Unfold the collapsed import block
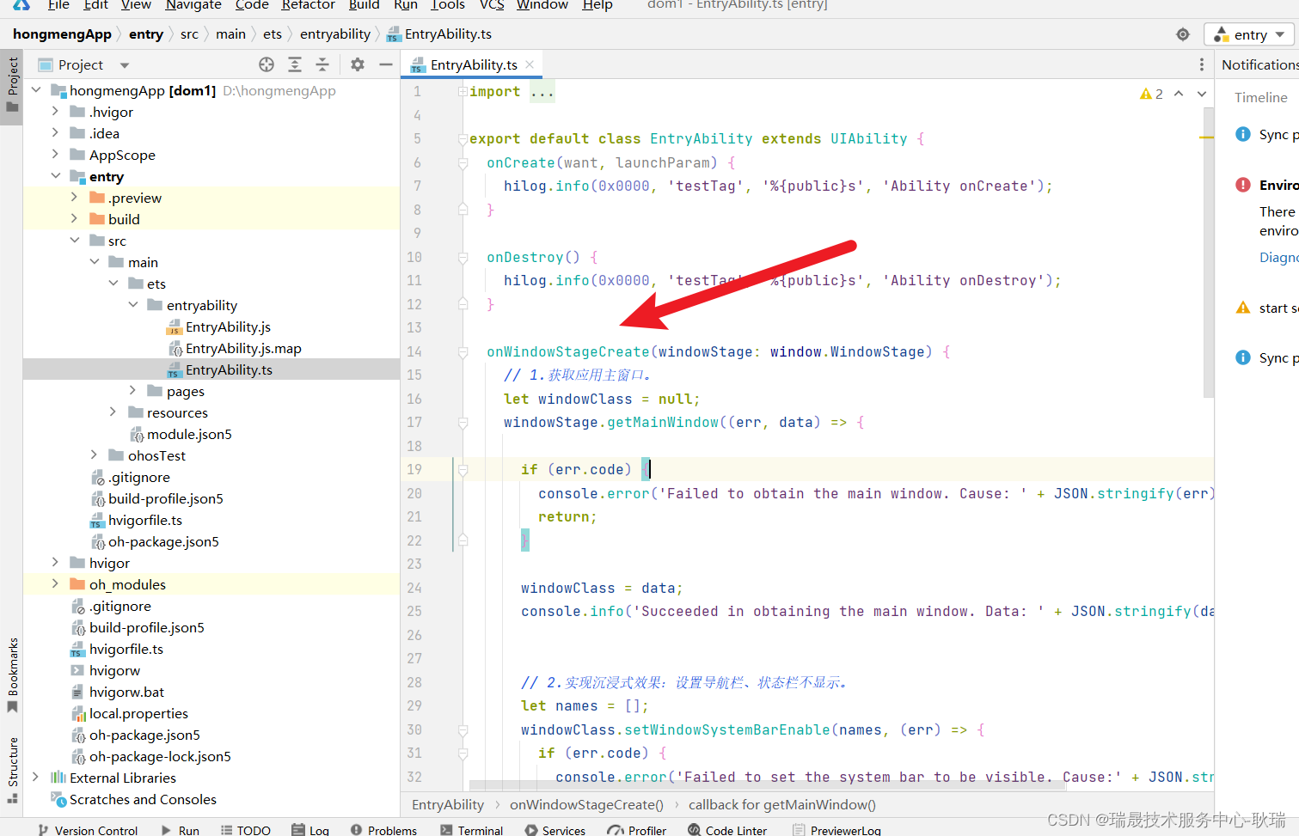 (463, 92)
